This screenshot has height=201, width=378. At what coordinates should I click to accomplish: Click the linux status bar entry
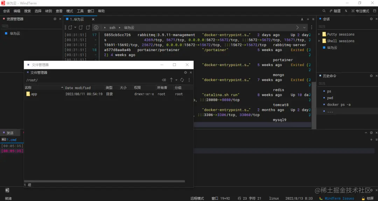[274, 198]
